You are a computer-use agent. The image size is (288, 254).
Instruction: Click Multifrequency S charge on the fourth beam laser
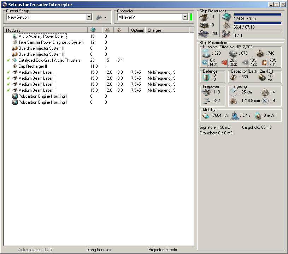click(x=161, y=90)
